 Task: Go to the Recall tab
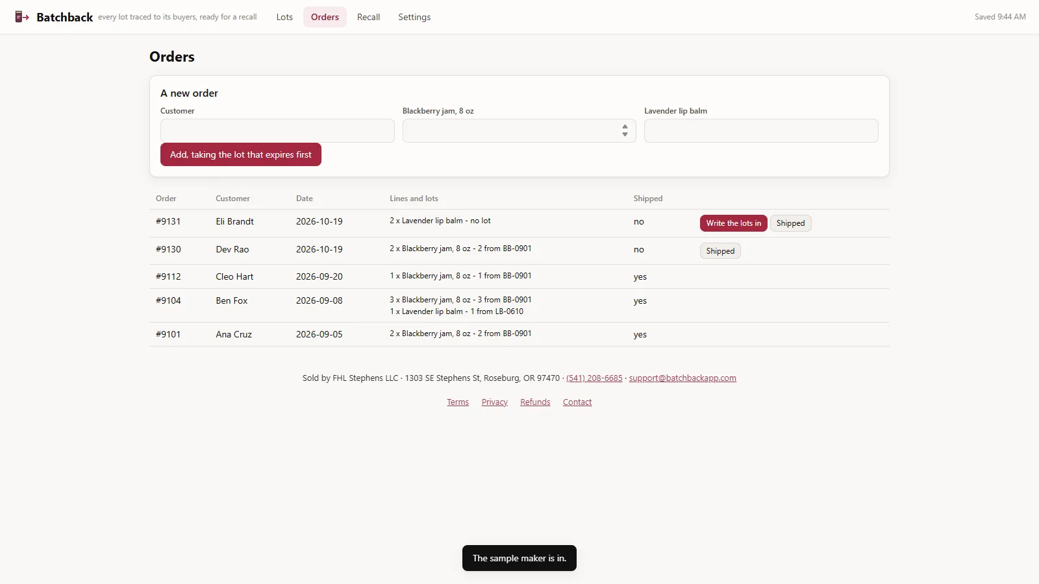(x=368, y=17)
